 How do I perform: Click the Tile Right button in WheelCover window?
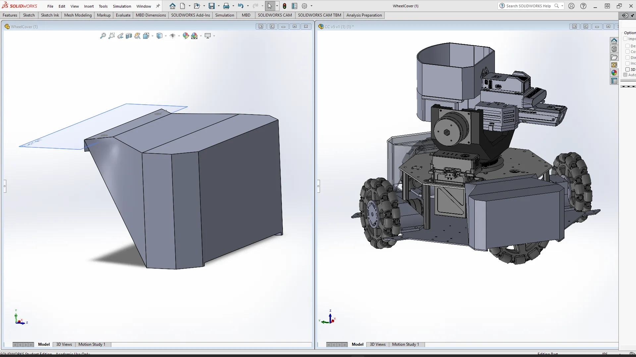pos(272,26)
